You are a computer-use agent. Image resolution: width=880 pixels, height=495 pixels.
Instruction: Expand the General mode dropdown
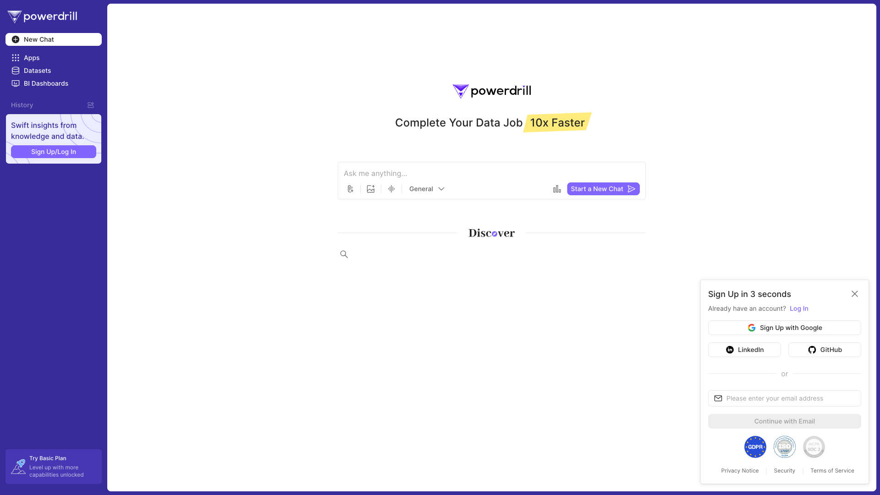point(427,188)
